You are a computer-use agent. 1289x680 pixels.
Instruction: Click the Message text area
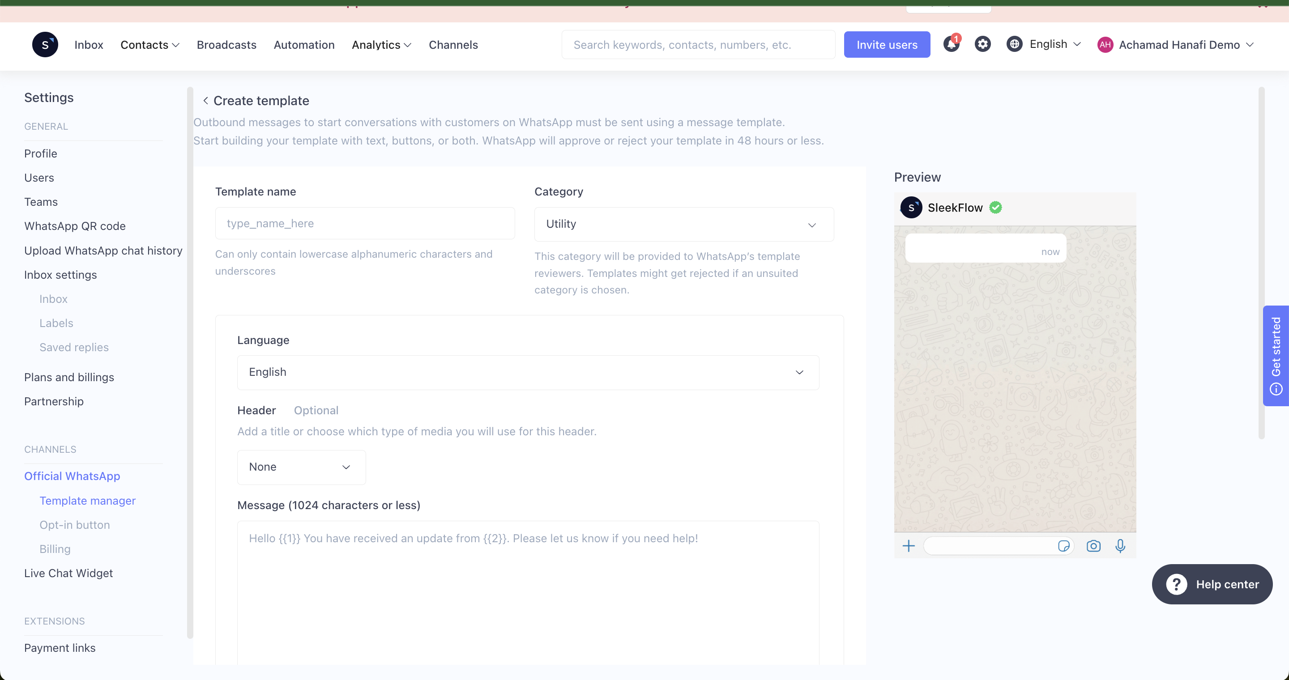click(528, 593)
